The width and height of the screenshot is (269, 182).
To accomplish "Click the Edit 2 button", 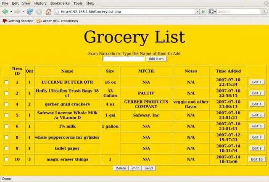I will pos(257,93).
